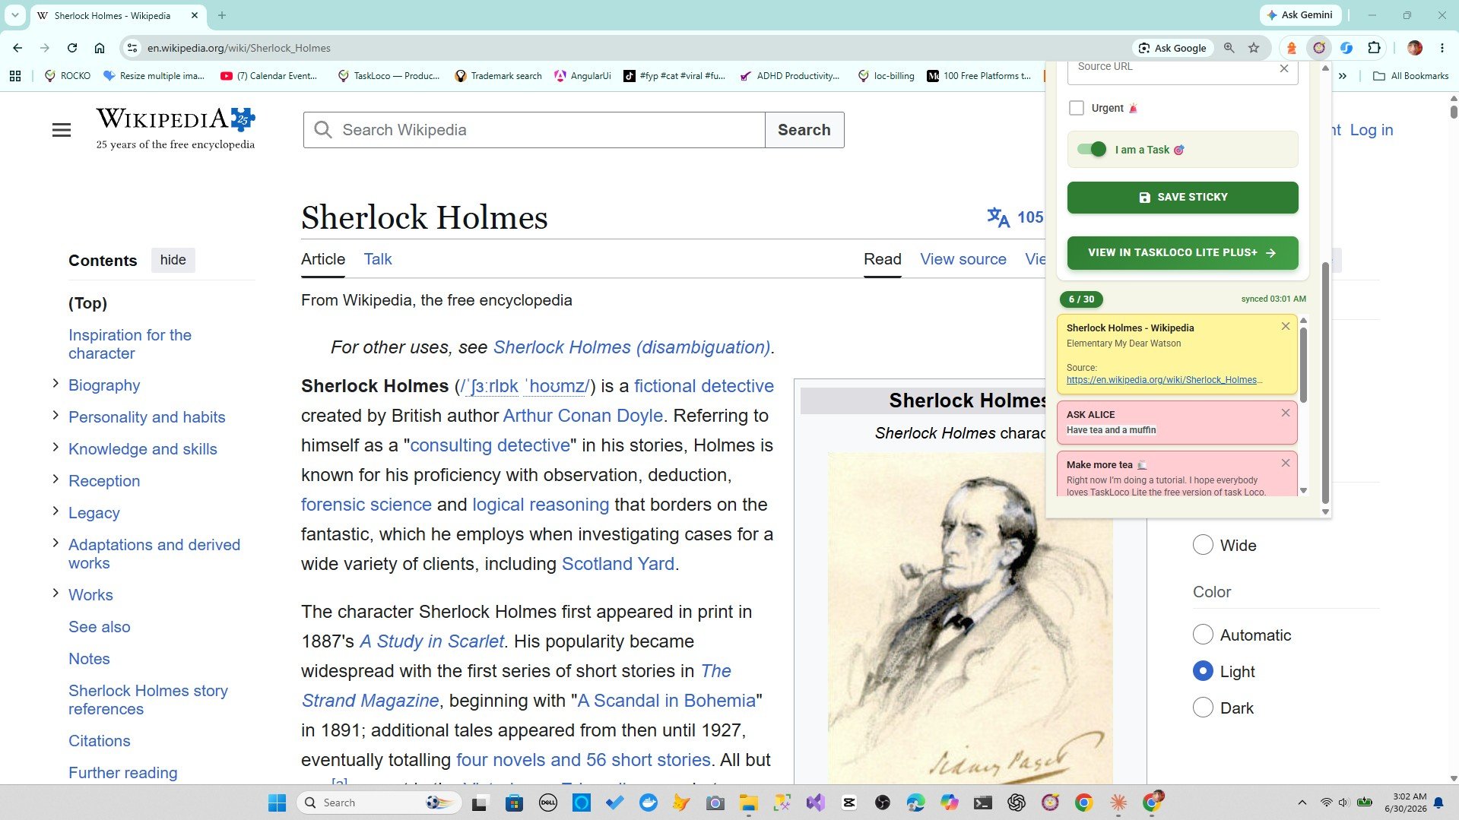Delete the ASK ALICE sticky note
The image size is (1459, 820).
click(x=1286, y=413)
